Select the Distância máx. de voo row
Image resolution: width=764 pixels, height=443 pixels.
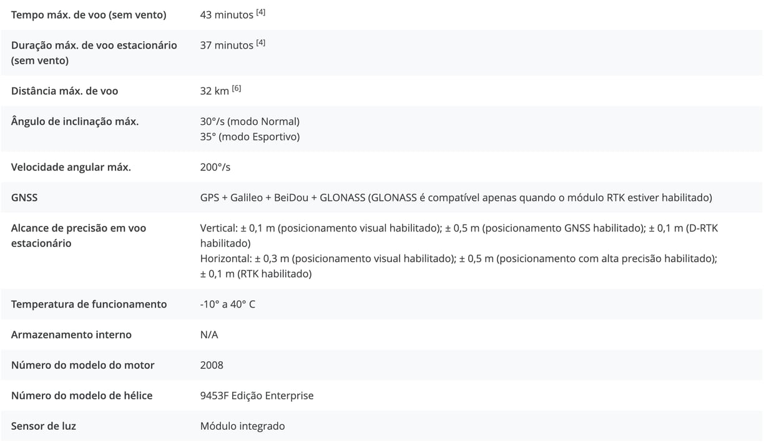tap(382, 91)
